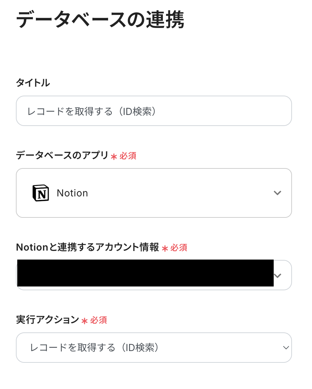The width and height of the screenshot is (312, 389).
Task: Expand the 実行アクション select showing レコードを取得する
Action: tap(154, 348)
